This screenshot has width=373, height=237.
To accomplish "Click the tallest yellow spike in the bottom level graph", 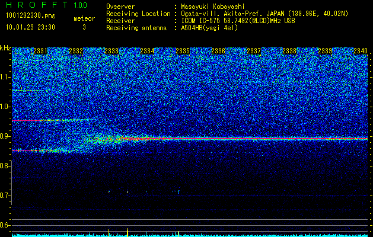I will point(127,232).
